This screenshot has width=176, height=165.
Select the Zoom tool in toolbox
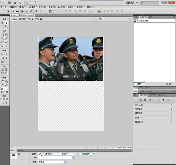pyautogui.click(x=6, y=103)
